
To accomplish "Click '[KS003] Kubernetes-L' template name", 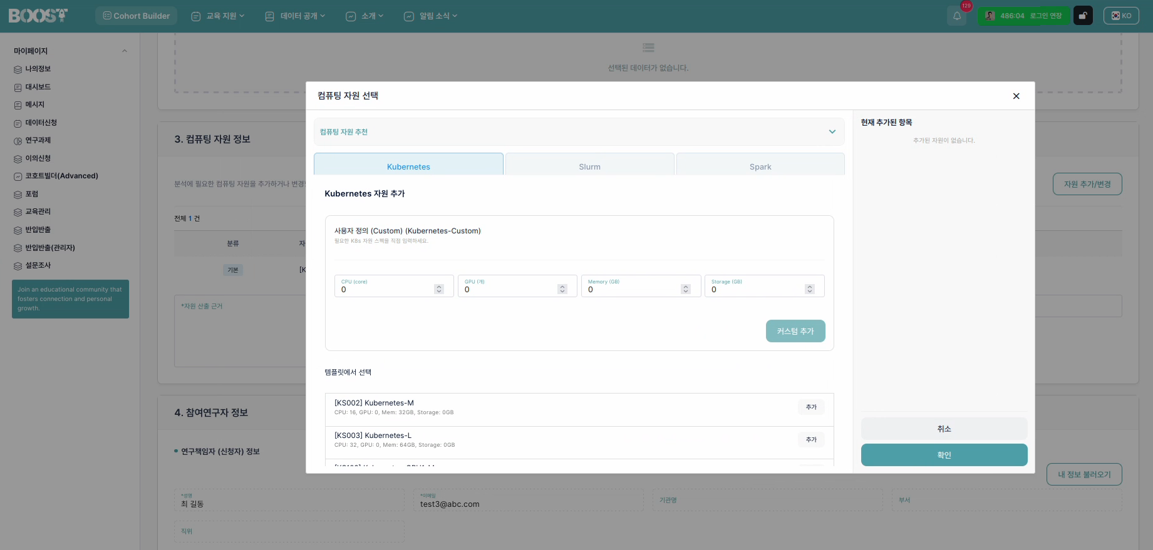I will coord(373,435).
